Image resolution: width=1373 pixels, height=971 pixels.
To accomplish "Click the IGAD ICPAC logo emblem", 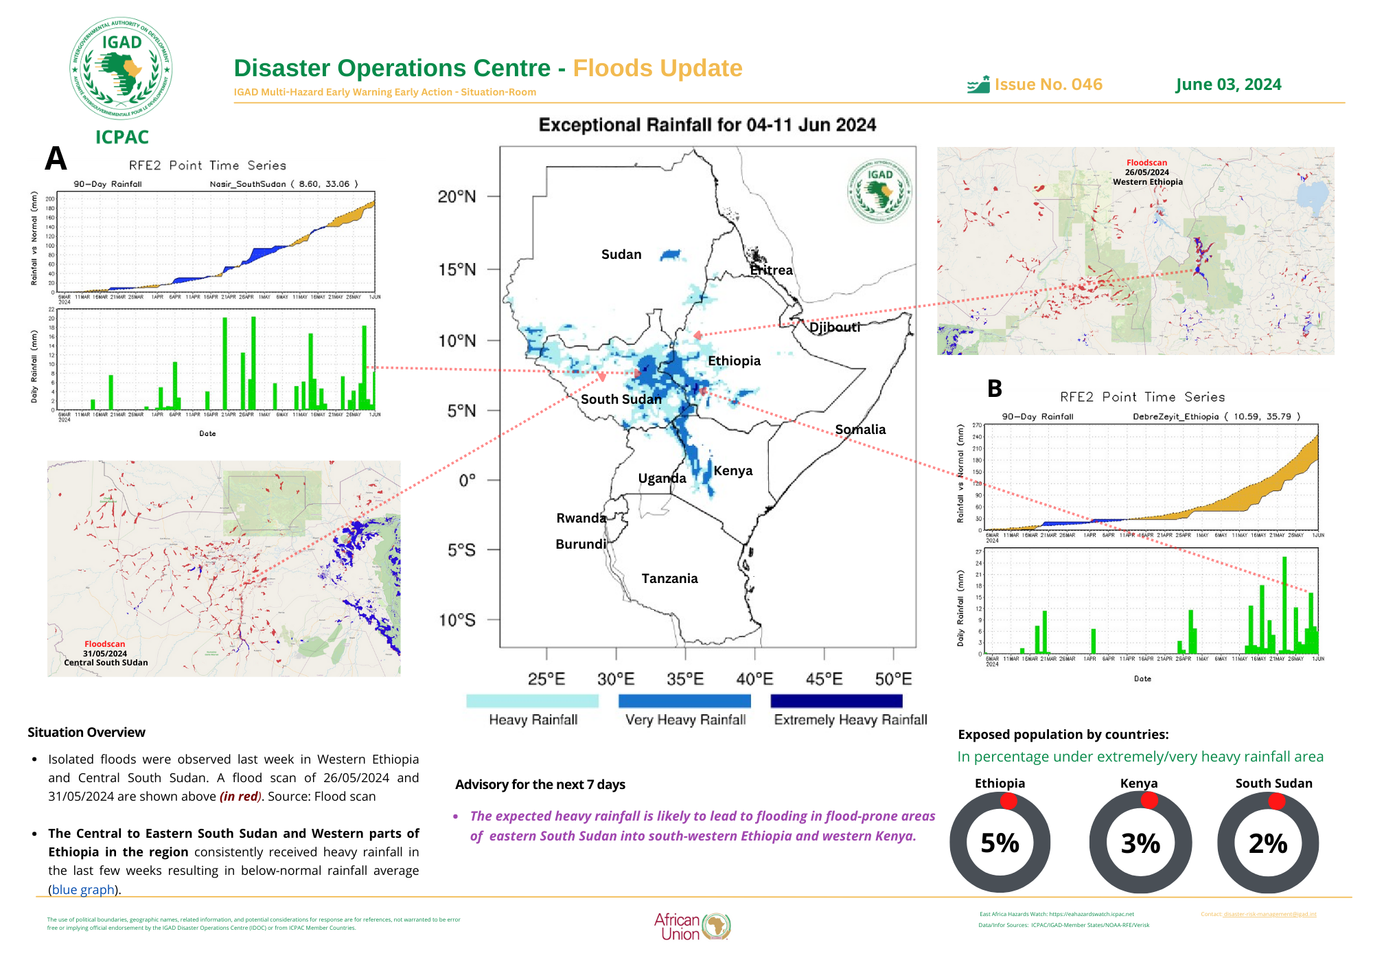I will point(122,69).
